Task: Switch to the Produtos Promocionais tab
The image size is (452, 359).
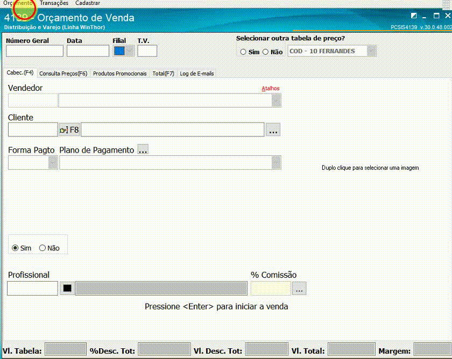Action: [x=119, y=74]
